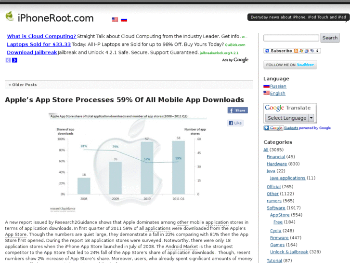Open the Free category

tap(278, 222)
